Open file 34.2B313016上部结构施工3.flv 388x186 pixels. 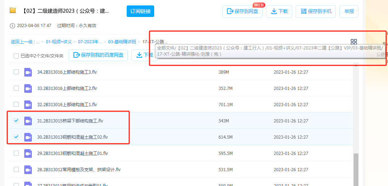67,72
